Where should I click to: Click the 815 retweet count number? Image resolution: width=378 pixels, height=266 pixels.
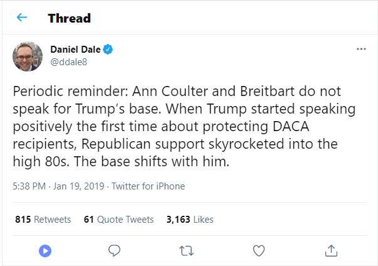[23, 220]
